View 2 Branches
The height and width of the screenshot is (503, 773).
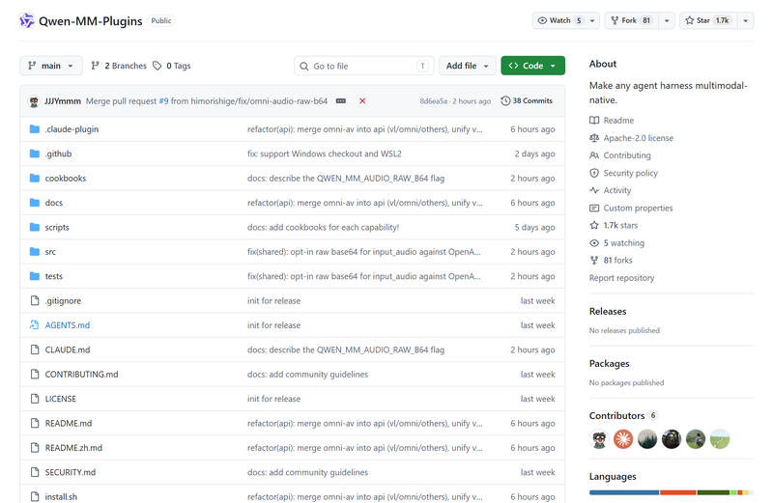119,66
